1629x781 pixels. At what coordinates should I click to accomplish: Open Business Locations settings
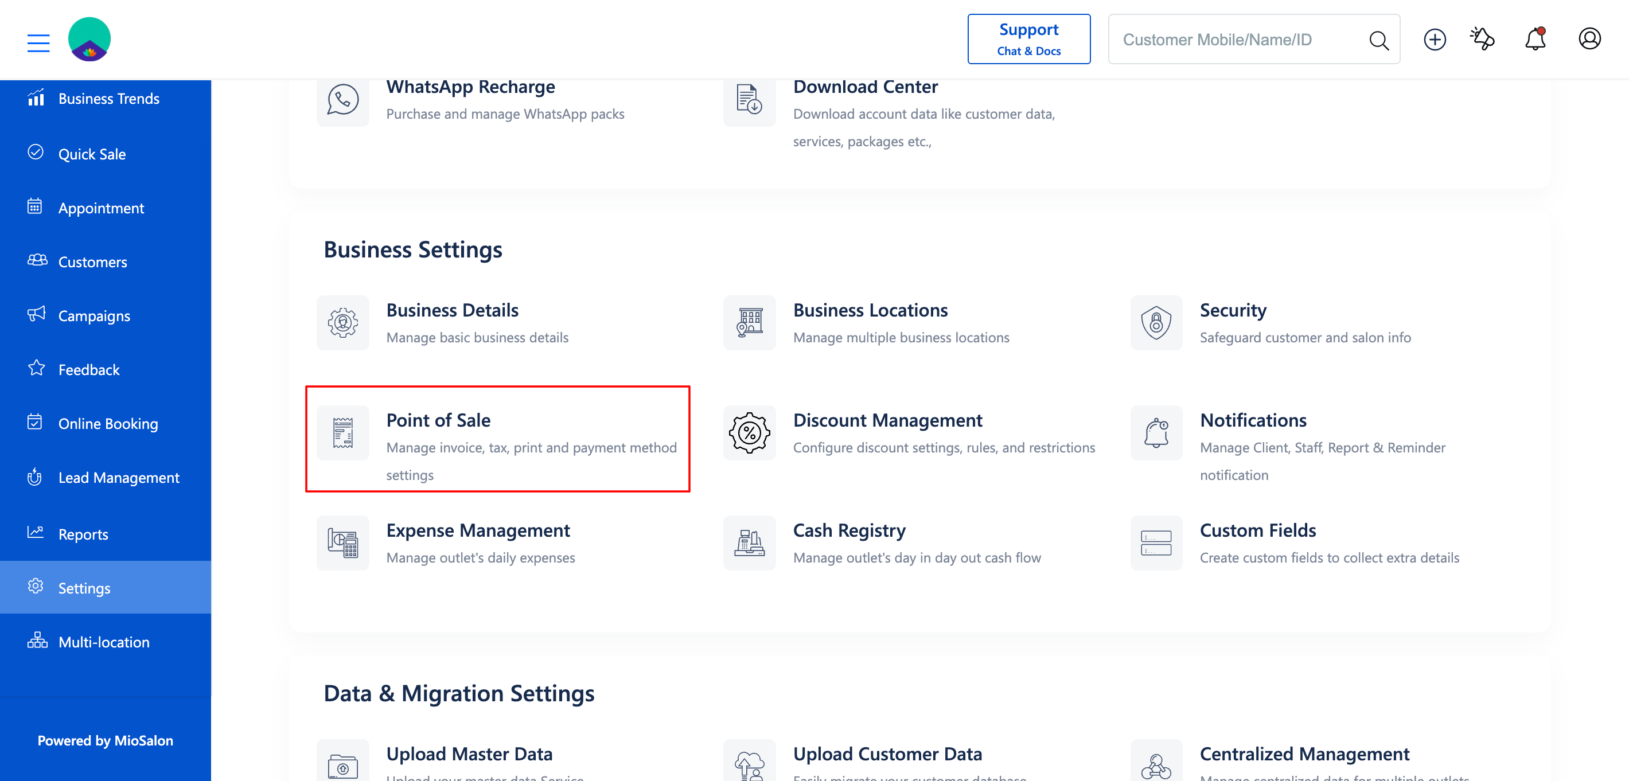pyautogui.click(x=870, y=310)
